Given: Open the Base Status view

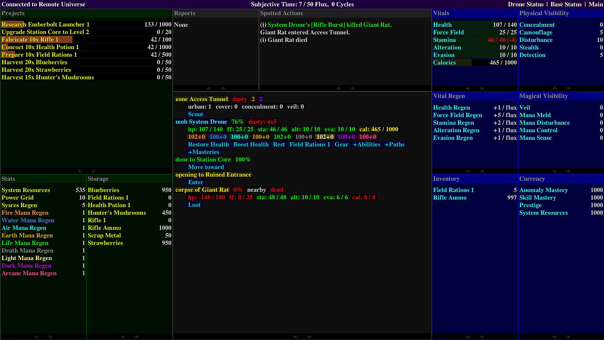Looking at the screenshot, I should point(566,4).
